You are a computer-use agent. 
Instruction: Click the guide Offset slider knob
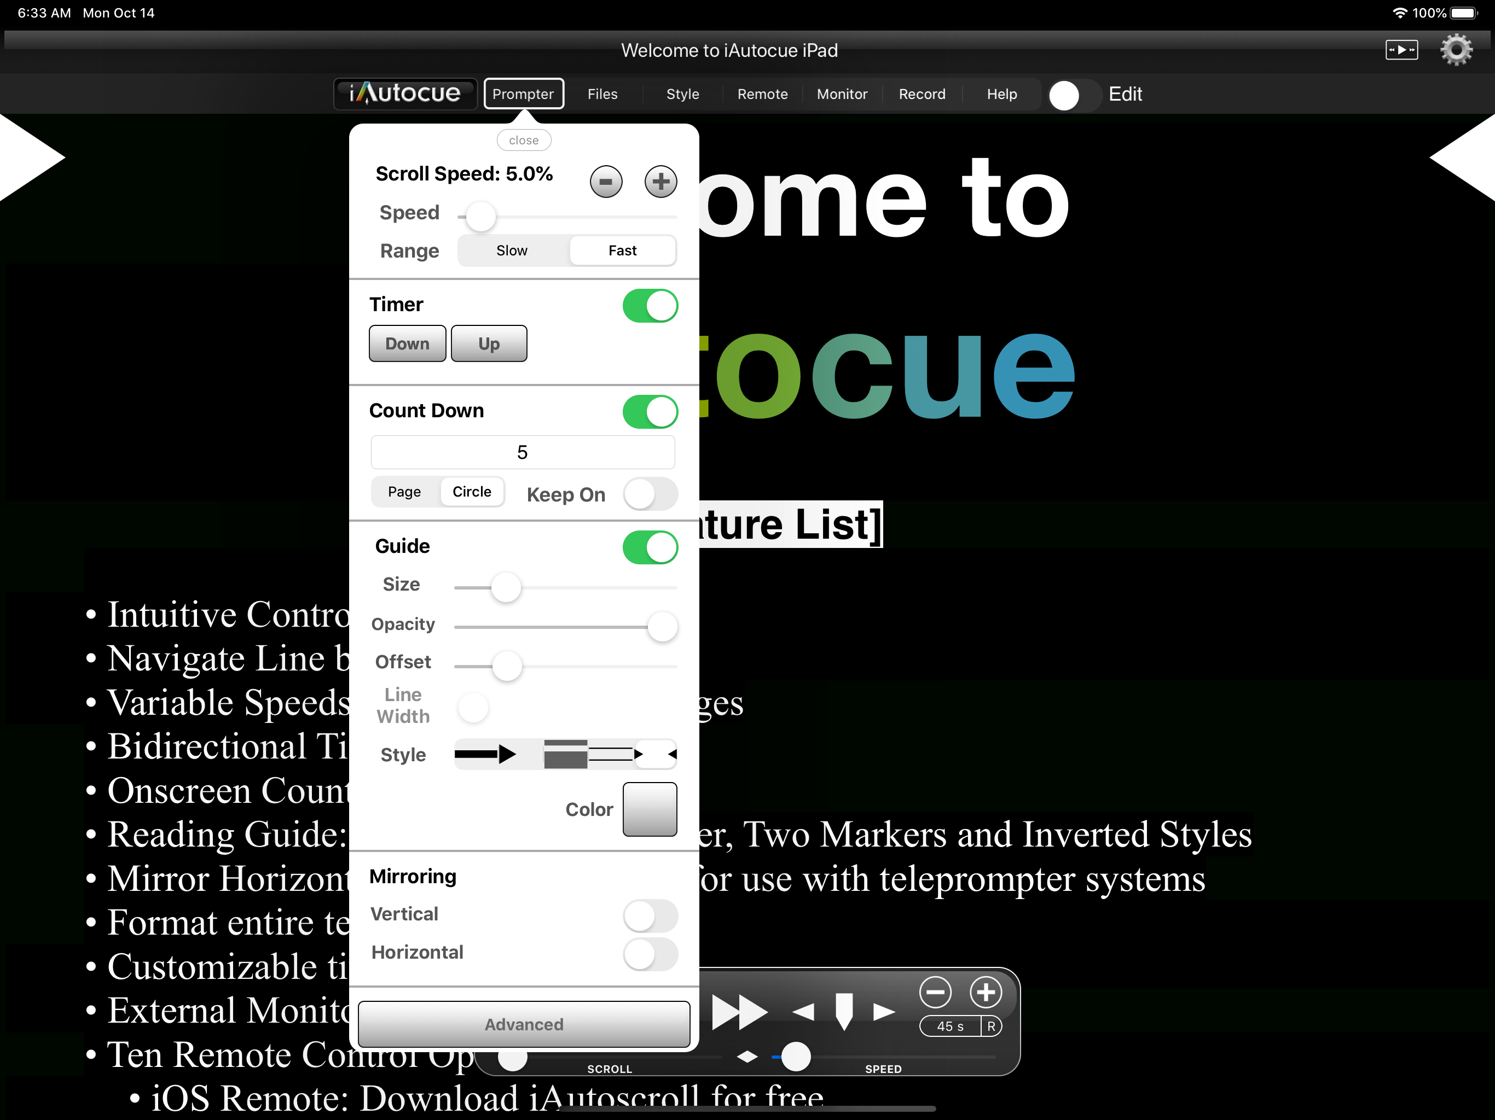coord(507,666)
